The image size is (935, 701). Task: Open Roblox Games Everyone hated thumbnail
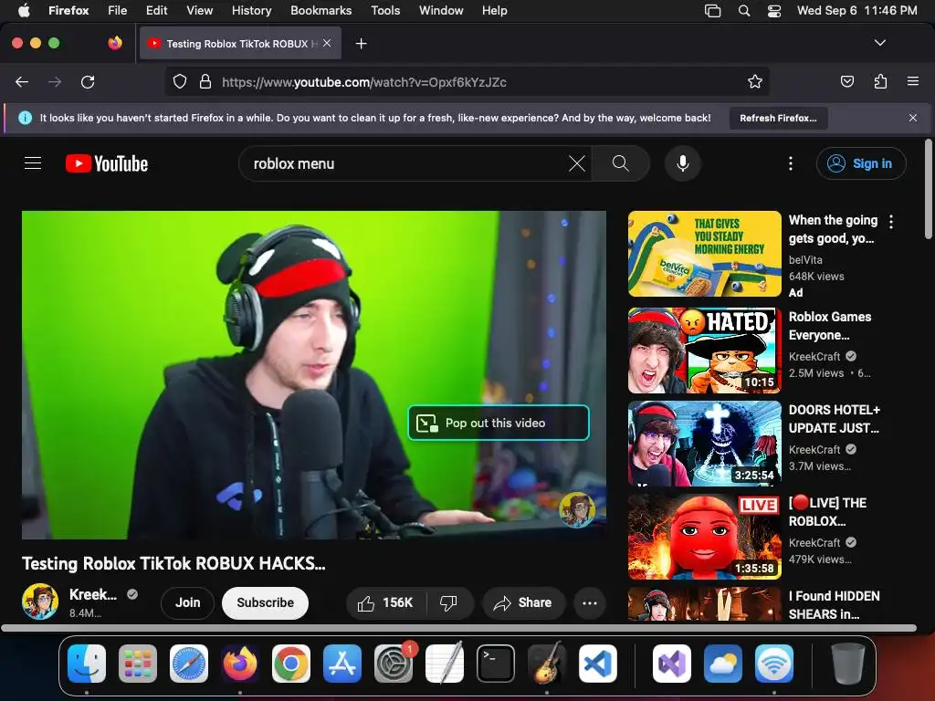pyautogui.click(x=704, y=350)
